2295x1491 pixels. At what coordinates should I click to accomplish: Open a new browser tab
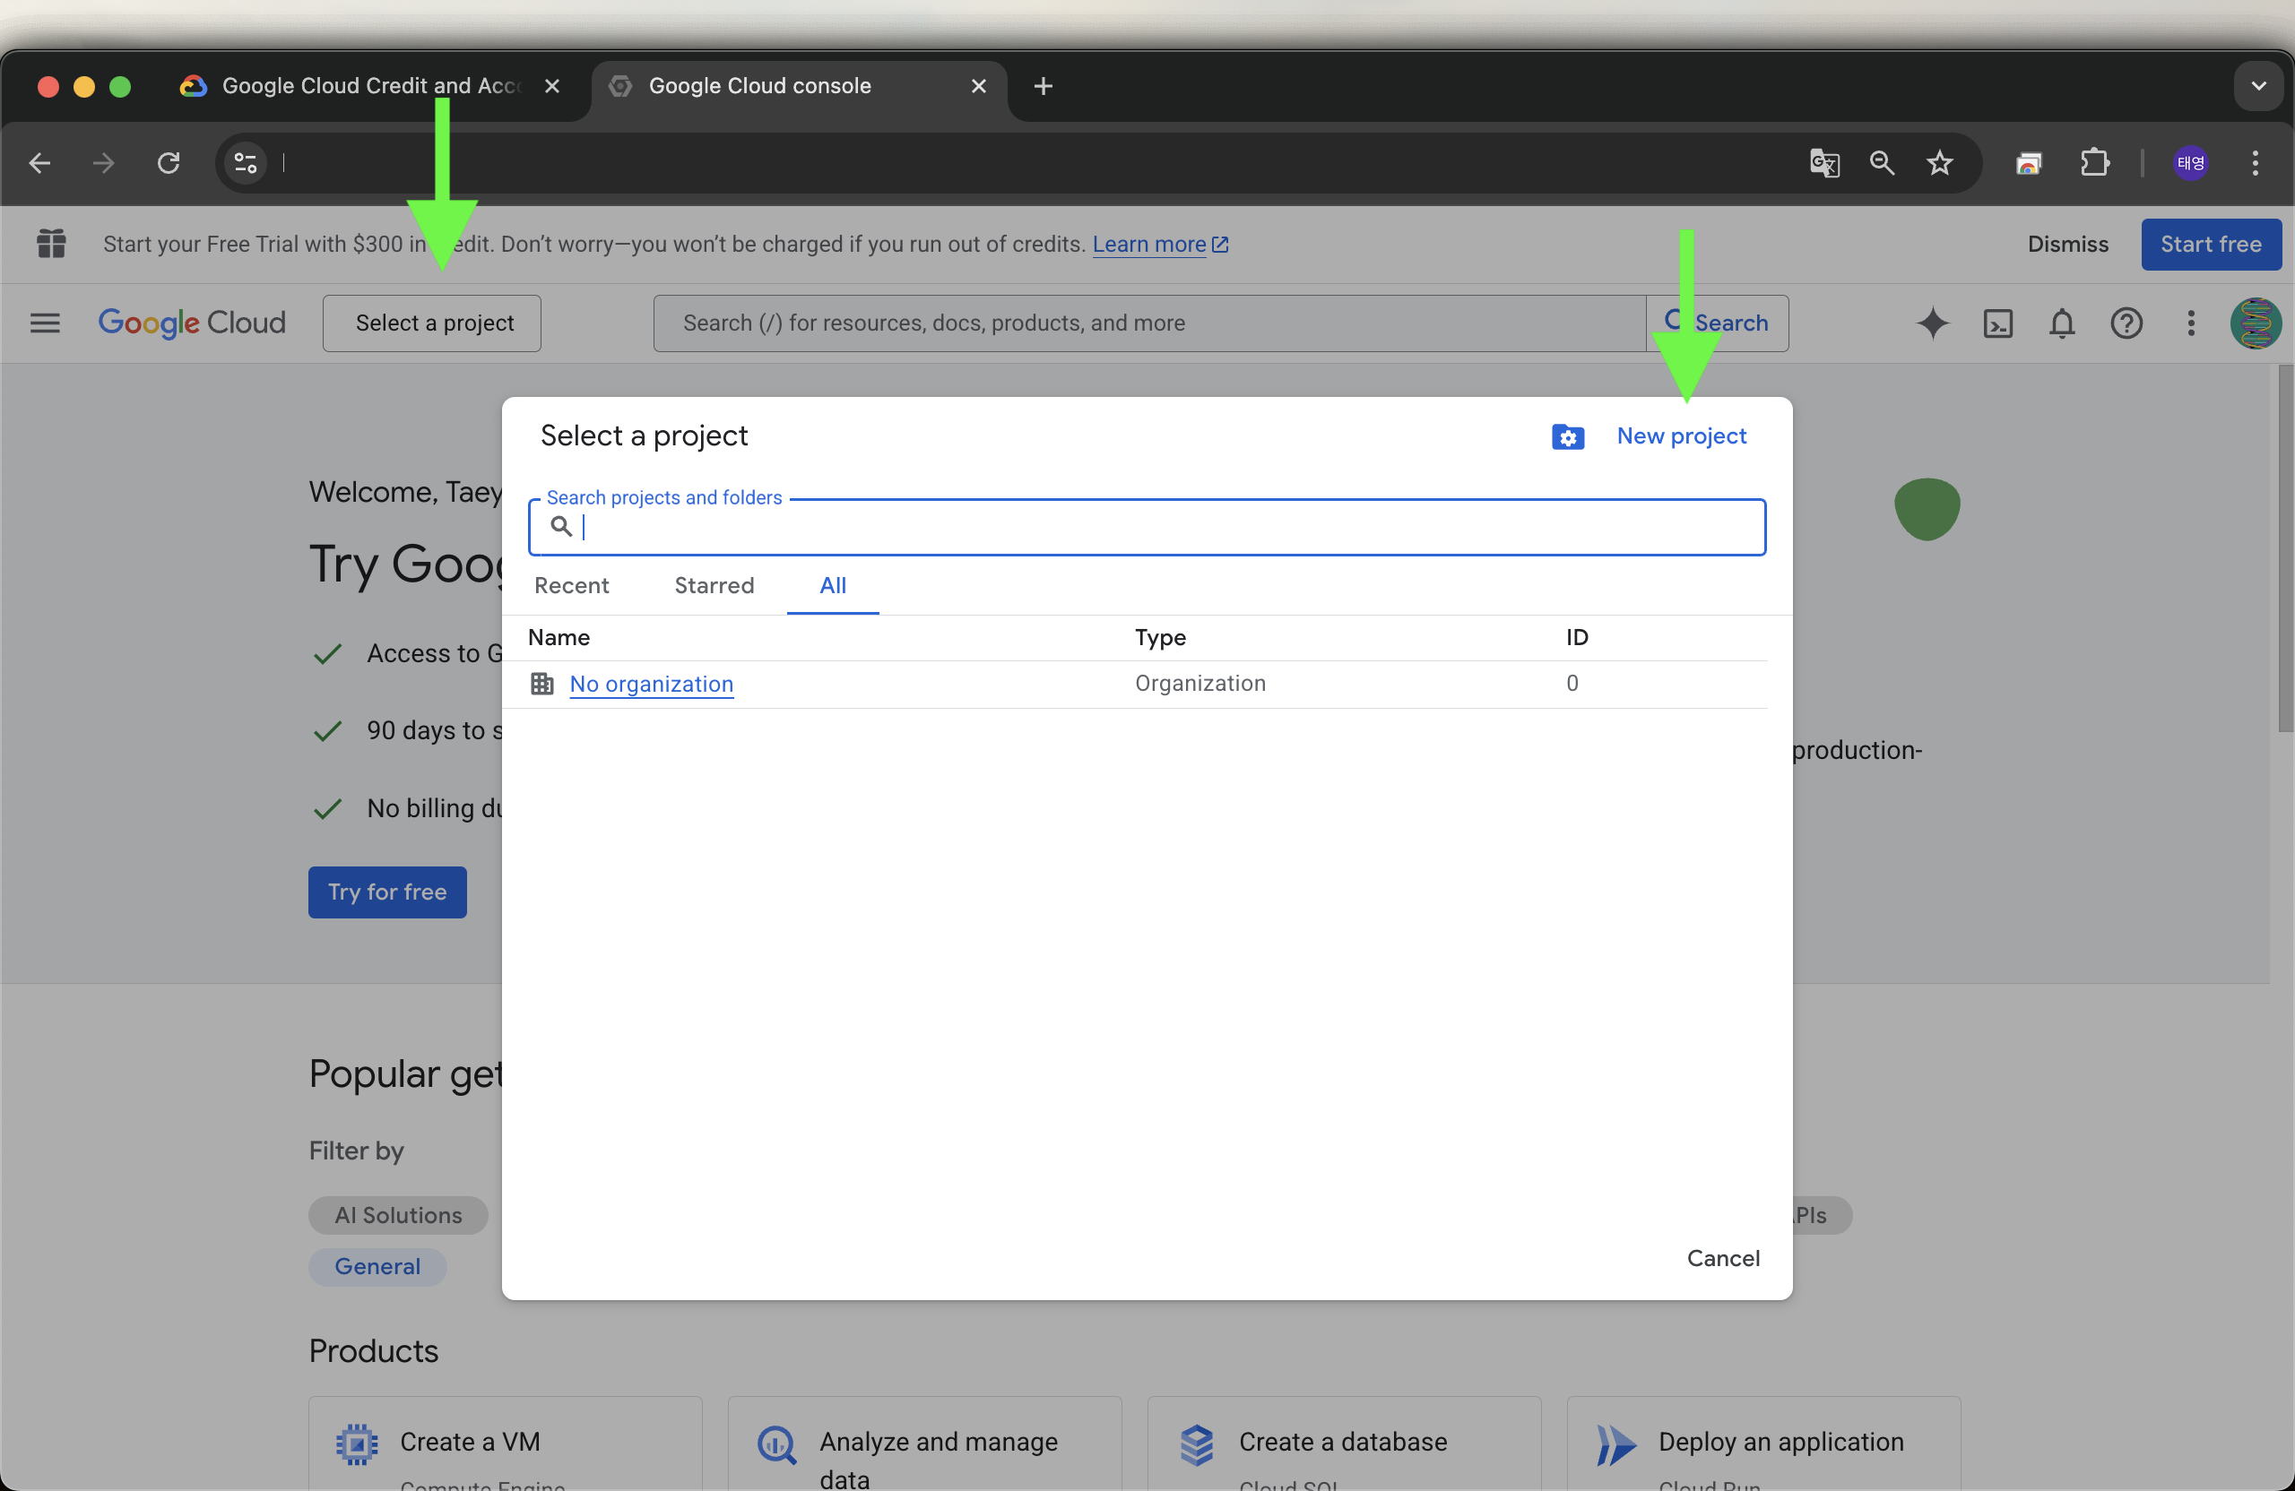[x=1043, y=86]
